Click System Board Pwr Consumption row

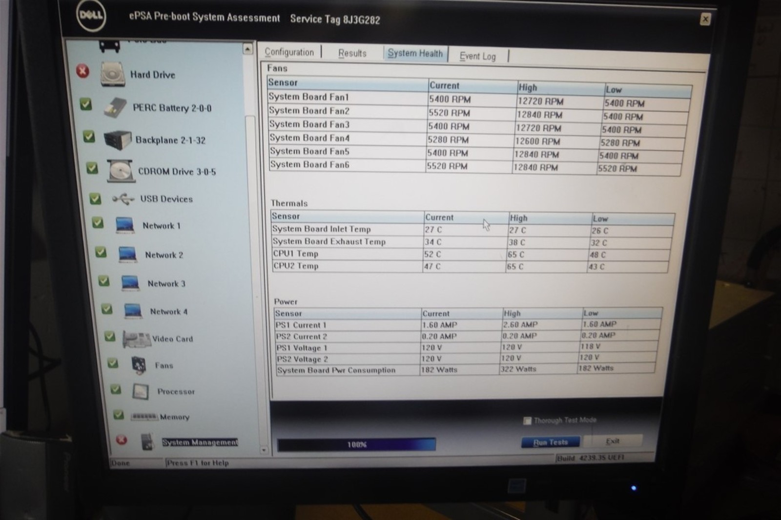[x=466, y=370]
